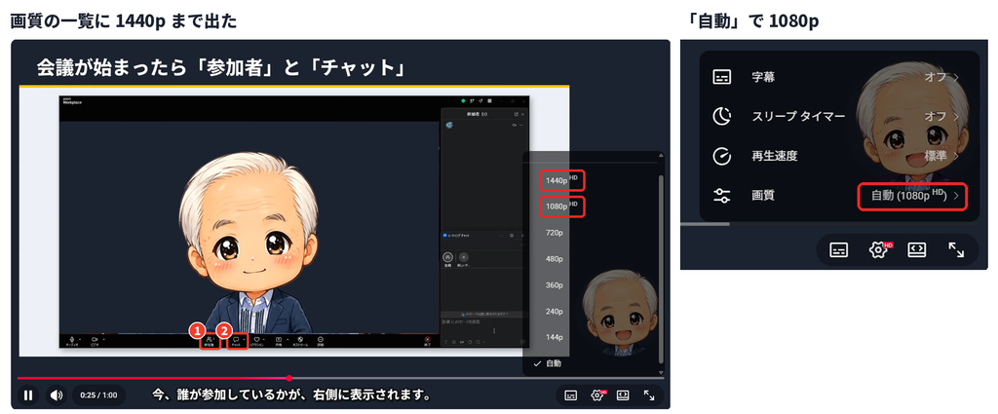Open subtitles icon in the player showing 0:25
The image size is (998, 414).
click(571, 395)
